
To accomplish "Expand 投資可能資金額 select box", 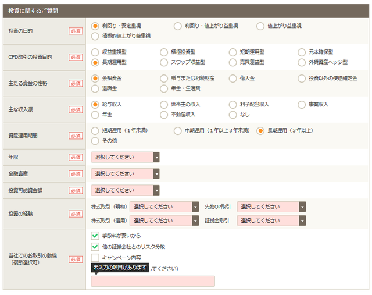I will 125,190.
